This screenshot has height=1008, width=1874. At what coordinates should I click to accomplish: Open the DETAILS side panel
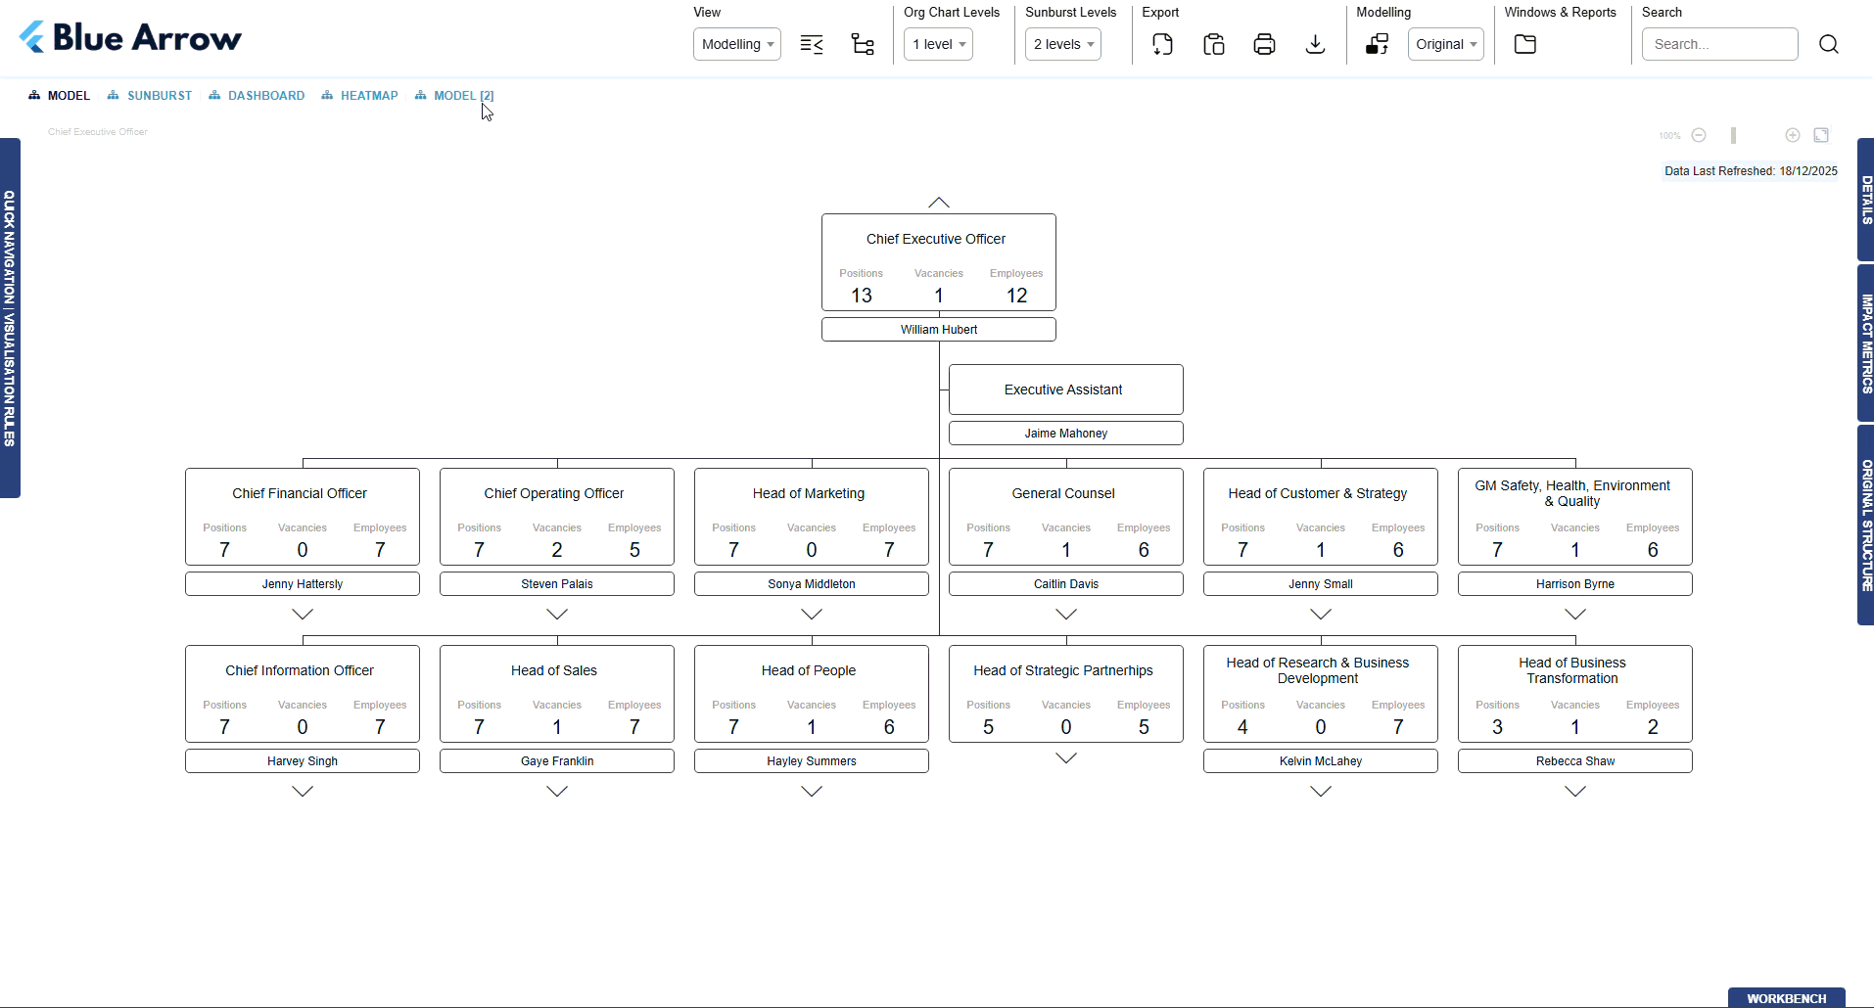click(x=1865, y=201)
